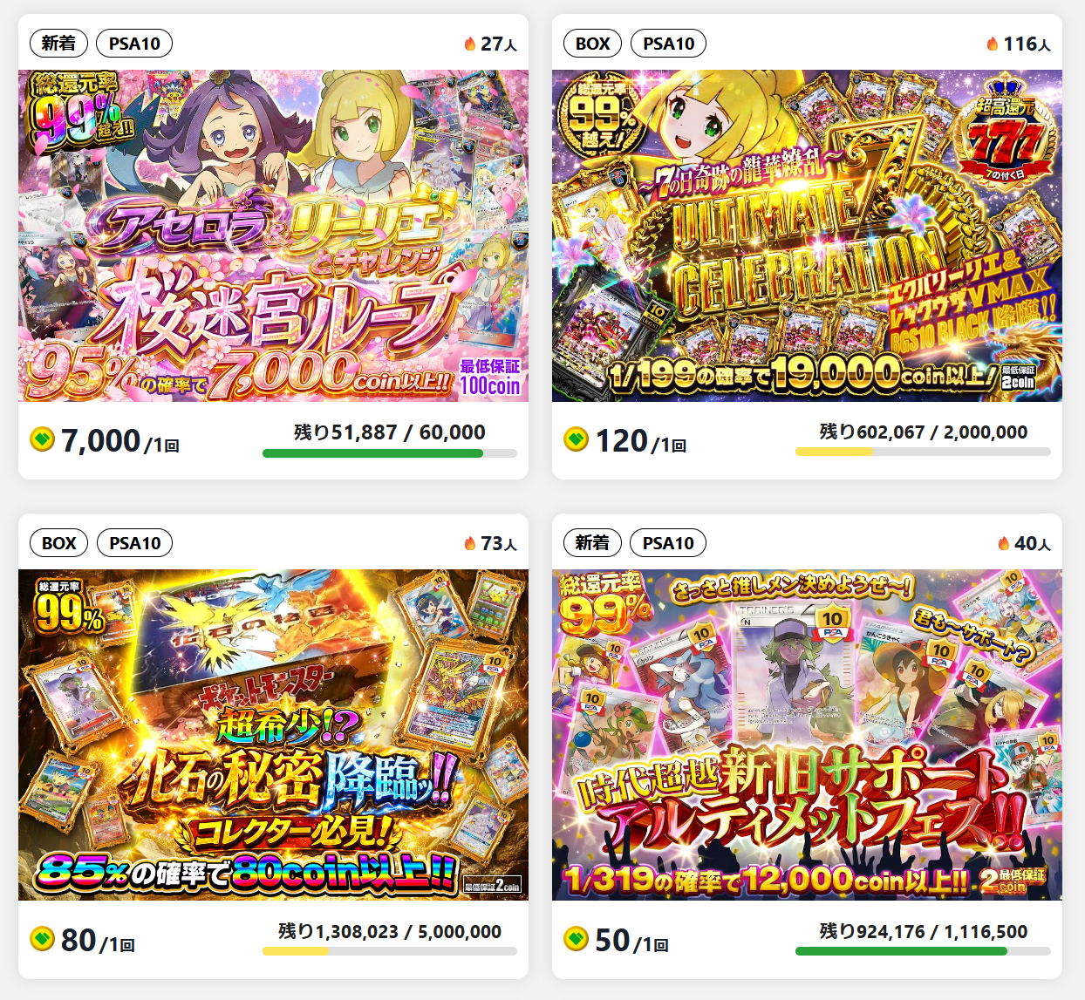The height and width of the screenshot is (1000, 1085).
Task: Click the PSA10 tag on the 116人 card
Action: click(x=668, y=44)
